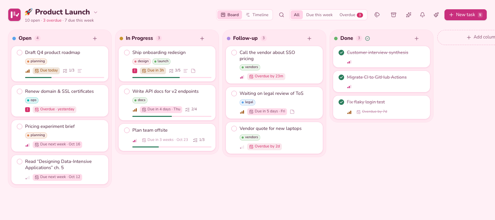
Task: Click the legal tag
Action: pyautogui.click(x=247, y=102)
